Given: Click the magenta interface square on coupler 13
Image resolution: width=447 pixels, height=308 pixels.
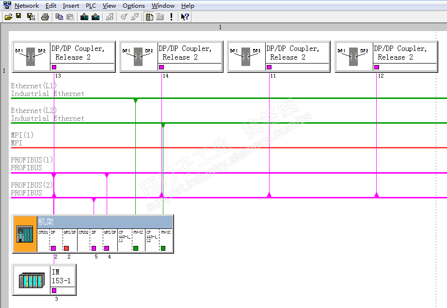Looking at the screenshot, I should (x=54, y=67).
